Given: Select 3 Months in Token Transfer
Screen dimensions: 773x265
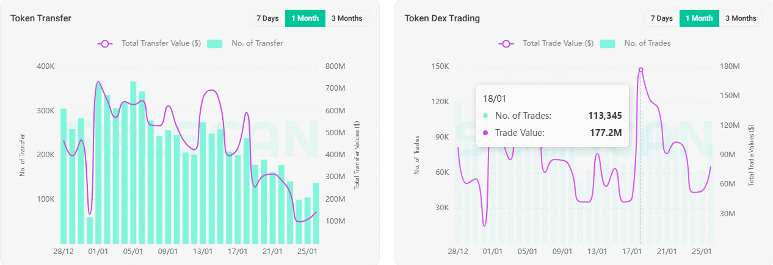Looking at the screenshot, I should pyautogui.click(x=347, y=18).
